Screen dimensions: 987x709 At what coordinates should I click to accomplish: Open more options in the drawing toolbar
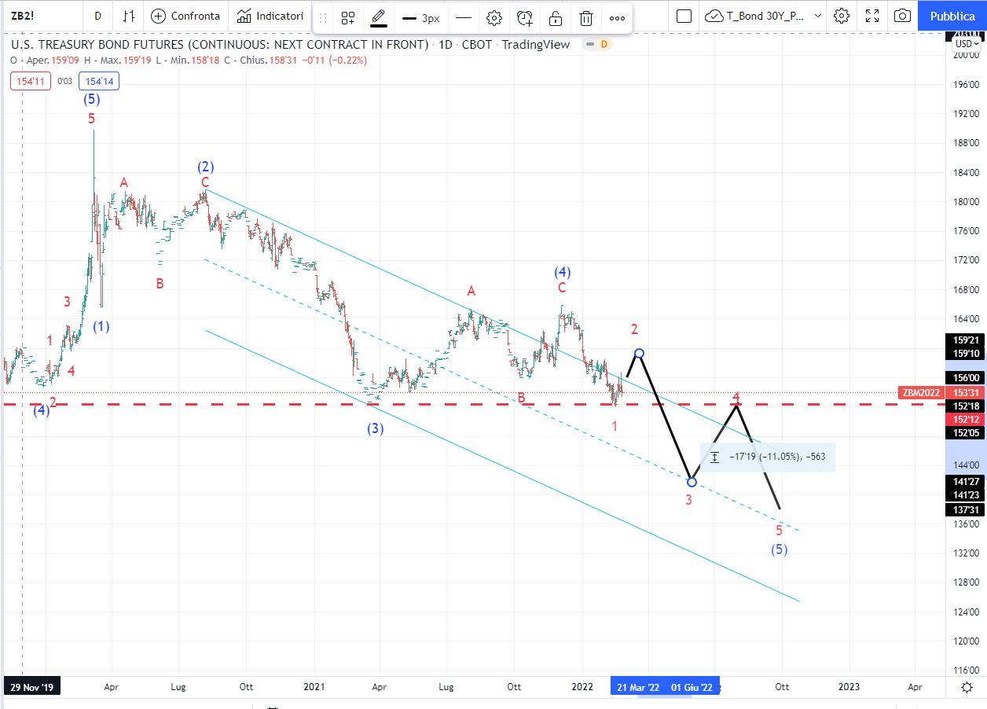pos(618,17)
